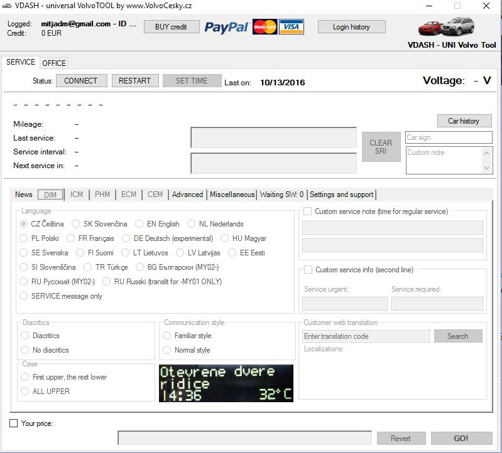This screenshot has width=502, height=453.
Task: Click the DIM display preview image
Action: point(226,383)
